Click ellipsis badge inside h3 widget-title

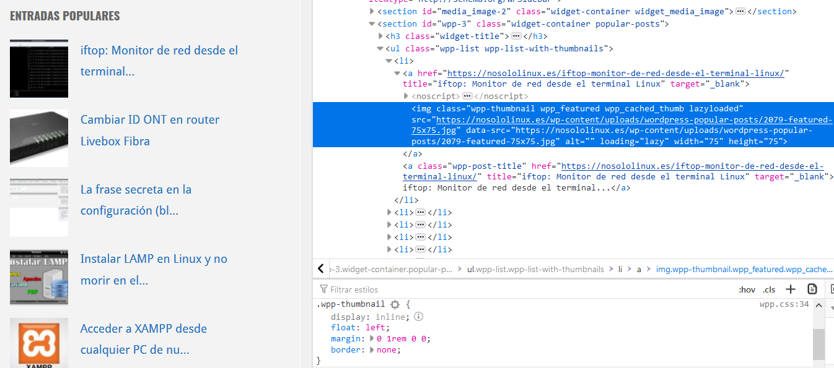pyautogui.click(x=516, y=36)
